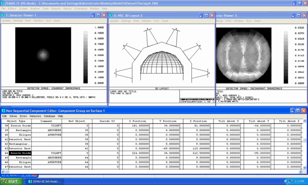Open the Editors menu in the main menu bar
Image resolution: width=308 pixels, height=185 pixels.
tap(12, 8)
